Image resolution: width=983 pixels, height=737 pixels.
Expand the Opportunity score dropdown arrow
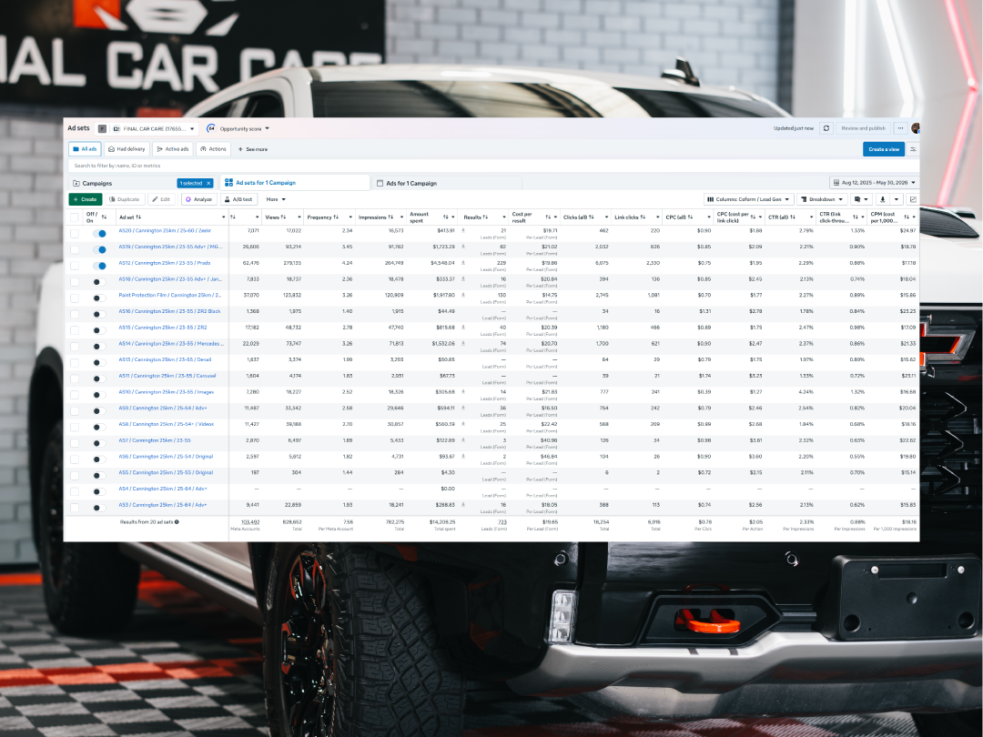(267, 128)
